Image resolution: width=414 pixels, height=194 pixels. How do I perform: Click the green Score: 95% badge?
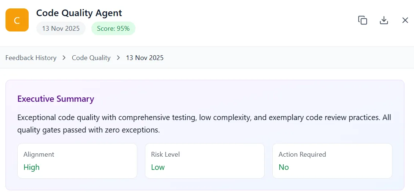(113, 29)
